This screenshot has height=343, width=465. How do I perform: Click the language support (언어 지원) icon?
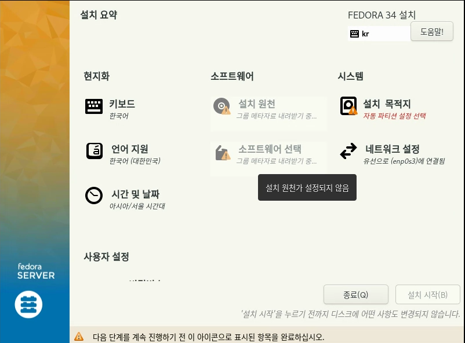click(95, 151)
